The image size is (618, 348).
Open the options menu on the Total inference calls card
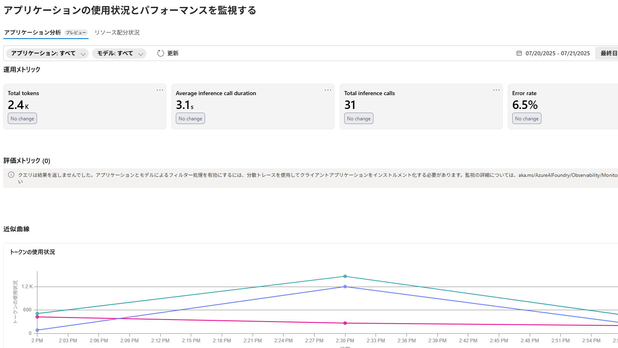tap(496, 90)
